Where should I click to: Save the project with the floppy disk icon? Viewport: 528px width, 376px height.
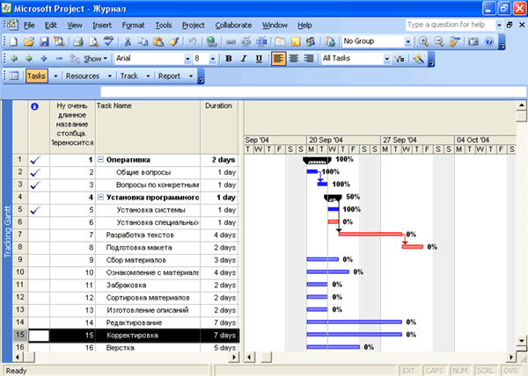point(44,41)
